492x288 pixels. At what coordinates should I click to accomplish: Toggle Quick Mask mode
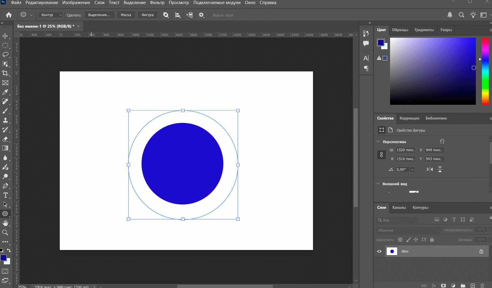5,271
